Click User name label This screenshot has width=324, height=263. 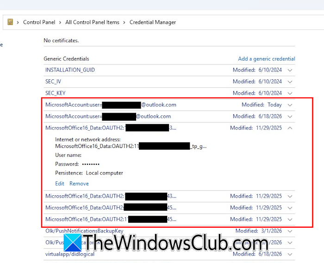coord(68,155)
